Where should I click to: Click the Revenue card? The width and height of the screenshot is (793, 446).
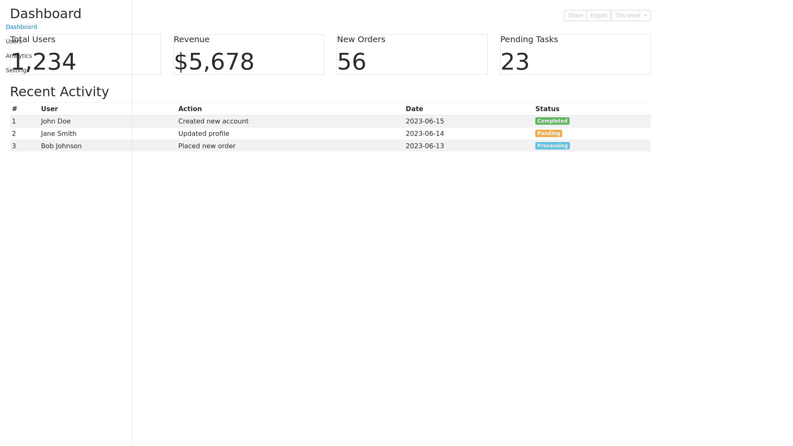point(249,55)
